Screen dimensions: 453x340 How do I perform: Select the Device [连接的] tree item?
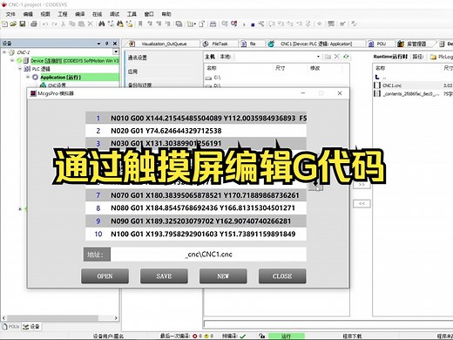75,60
